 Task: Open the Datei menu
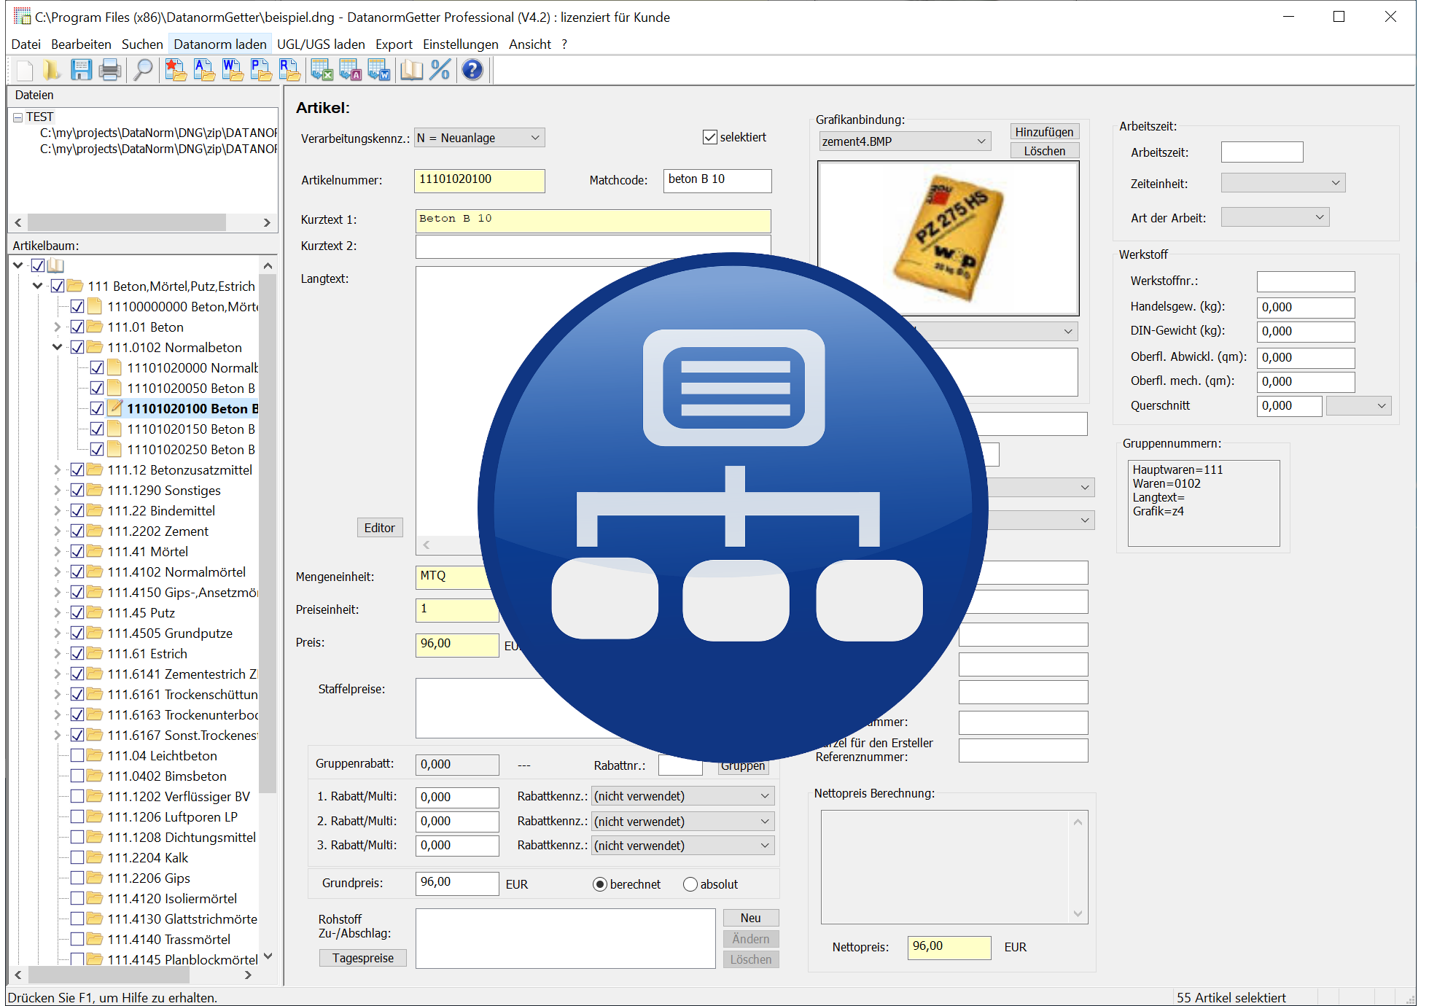[26, 44]
